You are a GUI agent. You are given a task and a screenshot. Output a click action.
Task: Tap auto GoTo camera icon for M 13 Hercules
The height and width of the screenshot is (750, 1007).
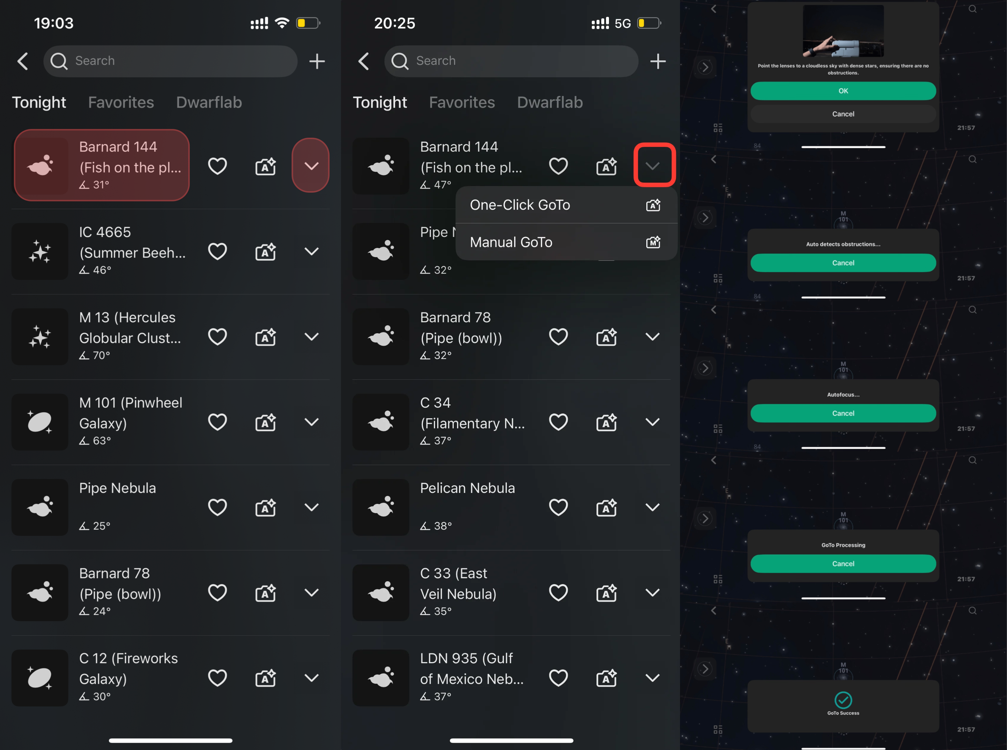[x=265, y=337]
